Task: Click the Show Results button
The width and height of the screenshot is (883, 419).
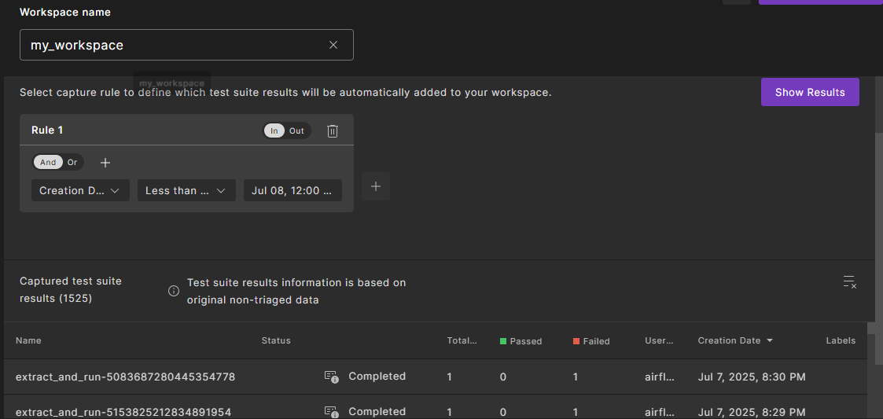Action: 810,92
